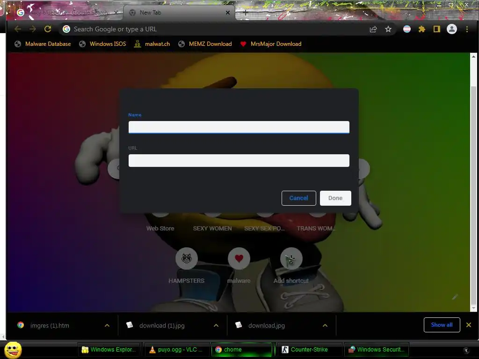The image size is (479, 359).
Task: Click the browser forward arrow
Action: [32, 29]
